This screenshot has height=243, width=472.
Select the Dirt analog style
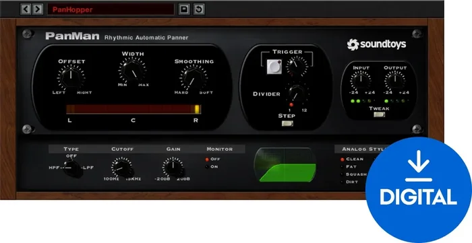(x=349, y=182)
